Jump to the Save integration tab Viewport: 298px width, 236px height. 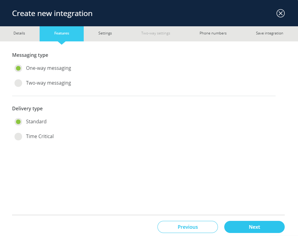pyautogui.click(x=269, y=33)
